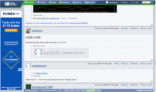Click Reply to Thread button

click(144, 91)
